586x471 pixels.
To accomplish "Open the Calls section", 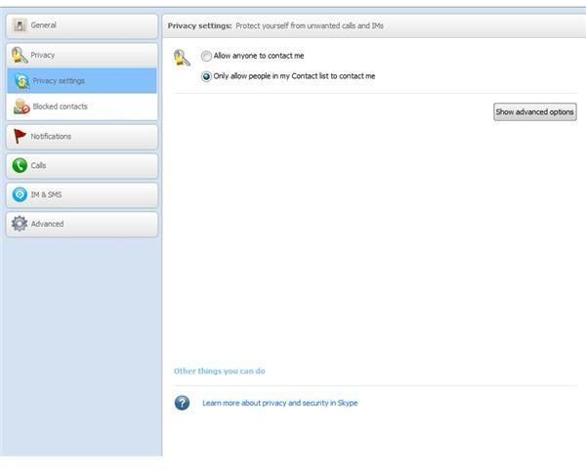I will [x=82, y=166].
